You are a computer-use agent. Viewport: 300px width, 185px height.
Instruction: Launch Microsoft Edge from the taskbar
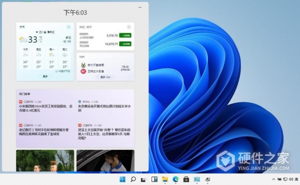tap(175, 179)
